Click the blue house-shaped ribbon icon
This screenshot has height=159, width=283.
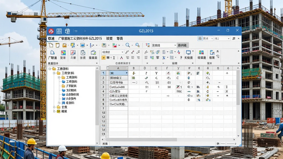coord(52,53)
